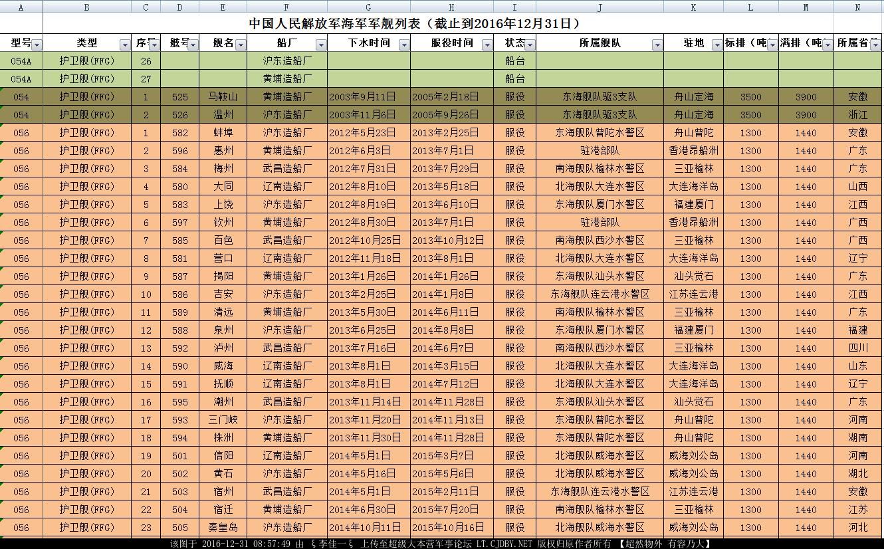This screenshot has width=884, height=549.
Task: Select ship name cell 梅州
Action: [223, 168]
